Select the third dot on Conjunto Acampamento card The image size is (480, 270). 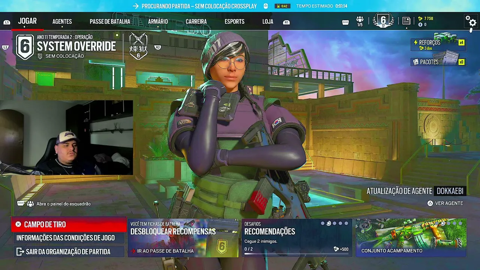[x=449, y=223]
